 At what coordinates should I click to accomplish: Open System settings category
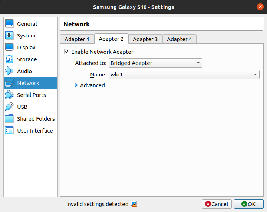tap(31, 35)
